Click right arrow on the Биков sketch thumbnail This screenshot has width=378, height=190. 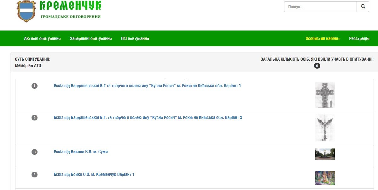tap(333, 154)
